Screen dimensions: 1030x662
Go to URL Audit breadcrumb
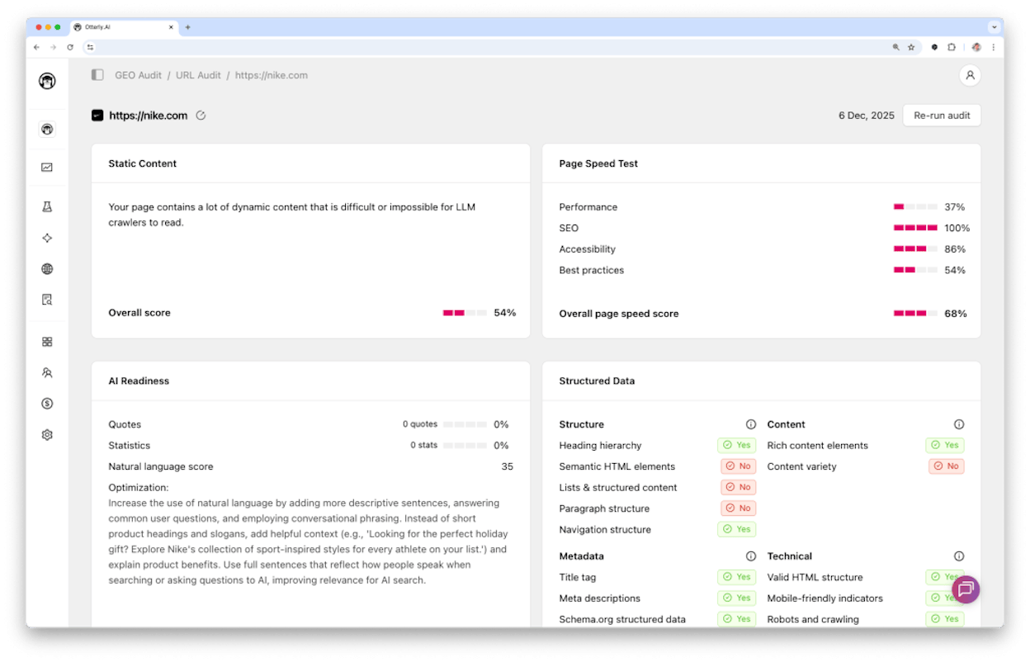198,75
